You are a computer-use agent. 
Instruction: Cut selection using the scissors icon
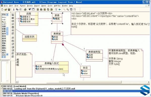point(14,9)
